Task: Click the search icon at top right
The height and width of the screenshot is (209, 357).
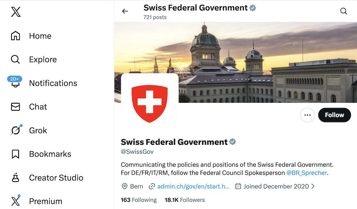Action: click(x=343, y=11)
